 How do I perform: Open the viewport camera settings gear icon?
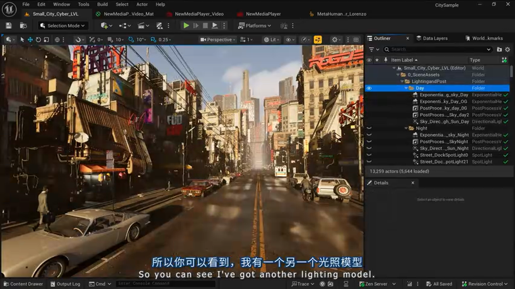(335, 39)
